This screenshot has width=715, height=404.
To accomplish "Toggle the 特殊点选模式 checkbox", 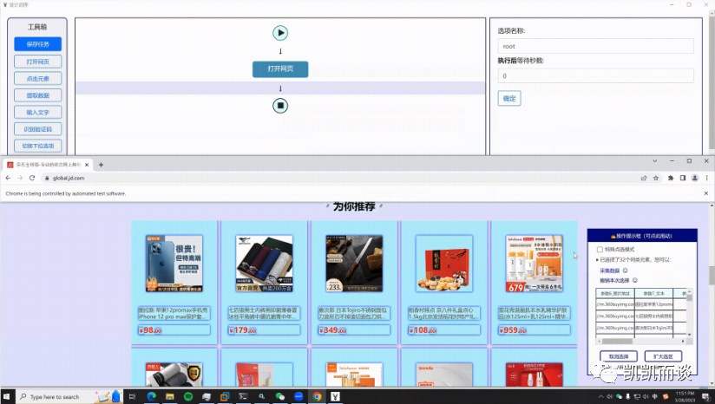I will click(x=600, y=250).
